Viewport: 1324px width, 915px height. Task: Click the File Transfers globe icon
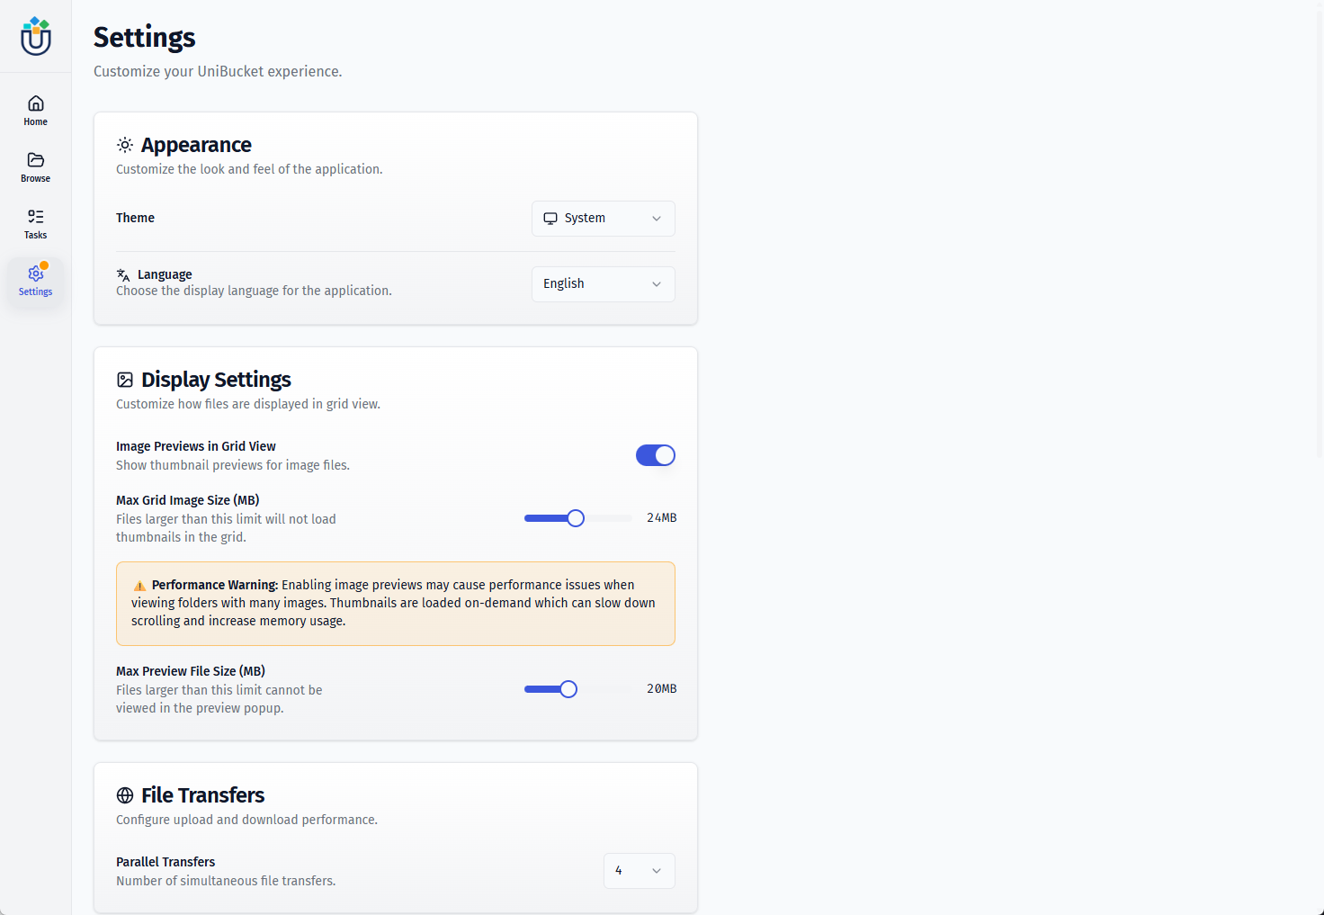tap(125, 795)
